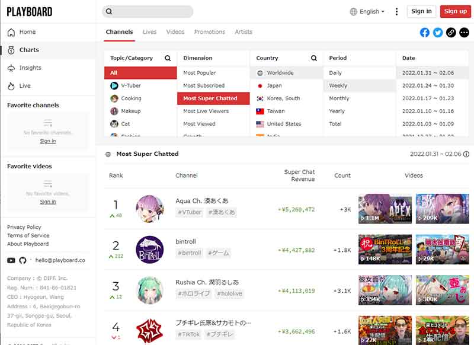Open Aqua Ch. APEX video thumbnail 1.1M
The image size is (474, 345).
tap(385, 209)
